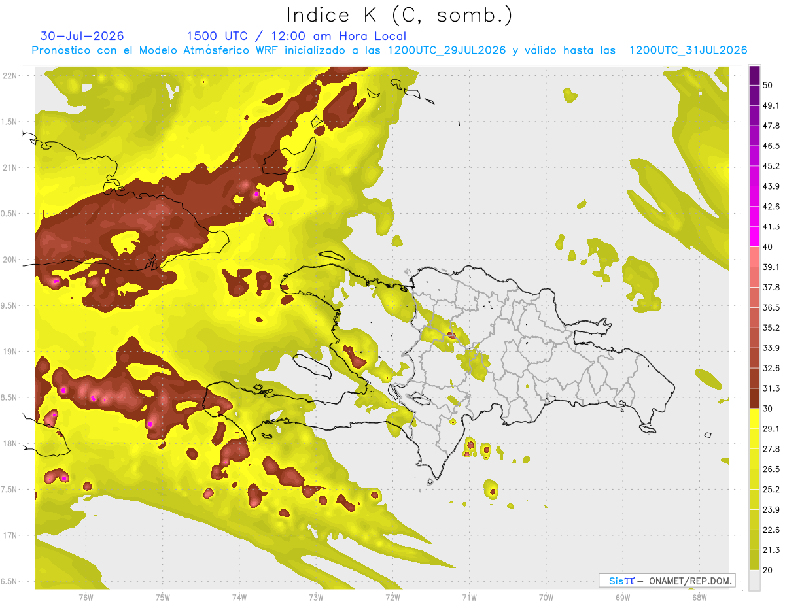The image size is (785, 606).
Task: Click the "70W" longitude axis label
Action: (546, 596)
